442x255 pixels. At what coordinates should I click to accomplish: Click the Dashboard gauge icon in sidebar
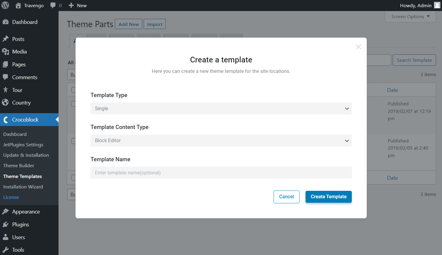(x=5, y=22)
